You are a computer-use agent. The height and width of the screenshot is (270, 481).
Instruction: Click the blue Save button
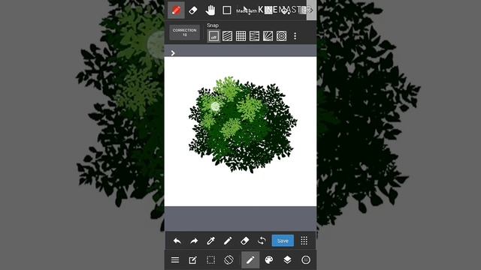283,241
